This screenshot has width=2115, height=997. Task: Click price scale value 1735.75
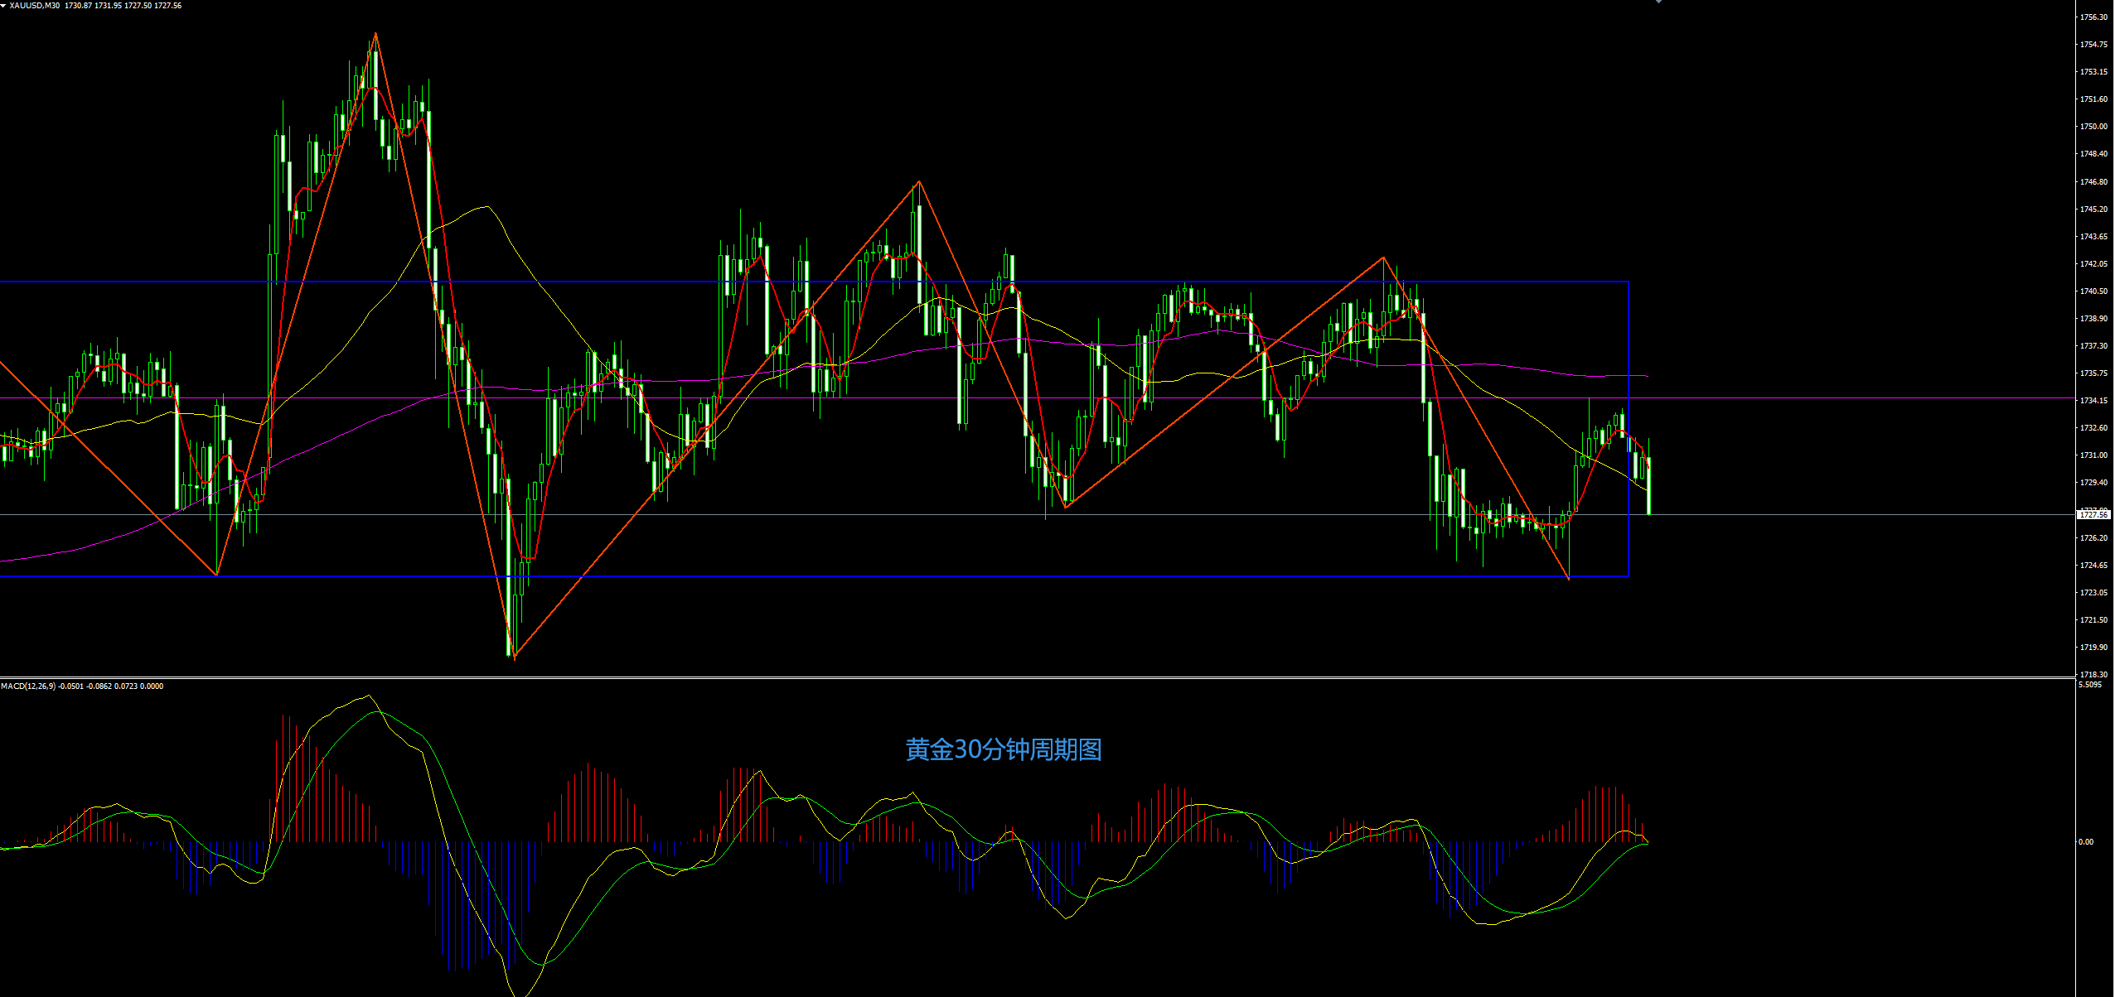click(x=2093, y=373)
